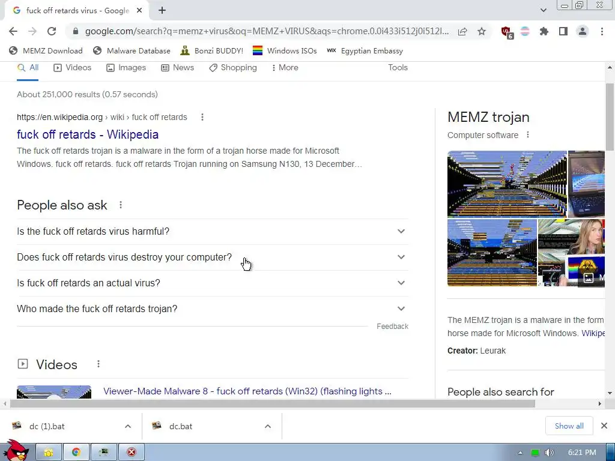Open the More search filters menu
The width and height of the screenshot is (615, 461).
pyautogui.click(x=285, y=67)
